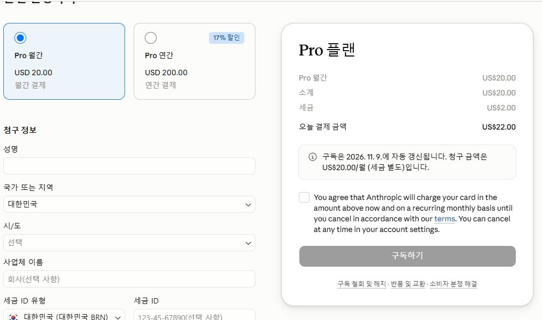Click the 청구 정보 section heading
Image resolution: width=542 pixels, height=320 pixels.
pyautogui.click(x=20, y=130)
